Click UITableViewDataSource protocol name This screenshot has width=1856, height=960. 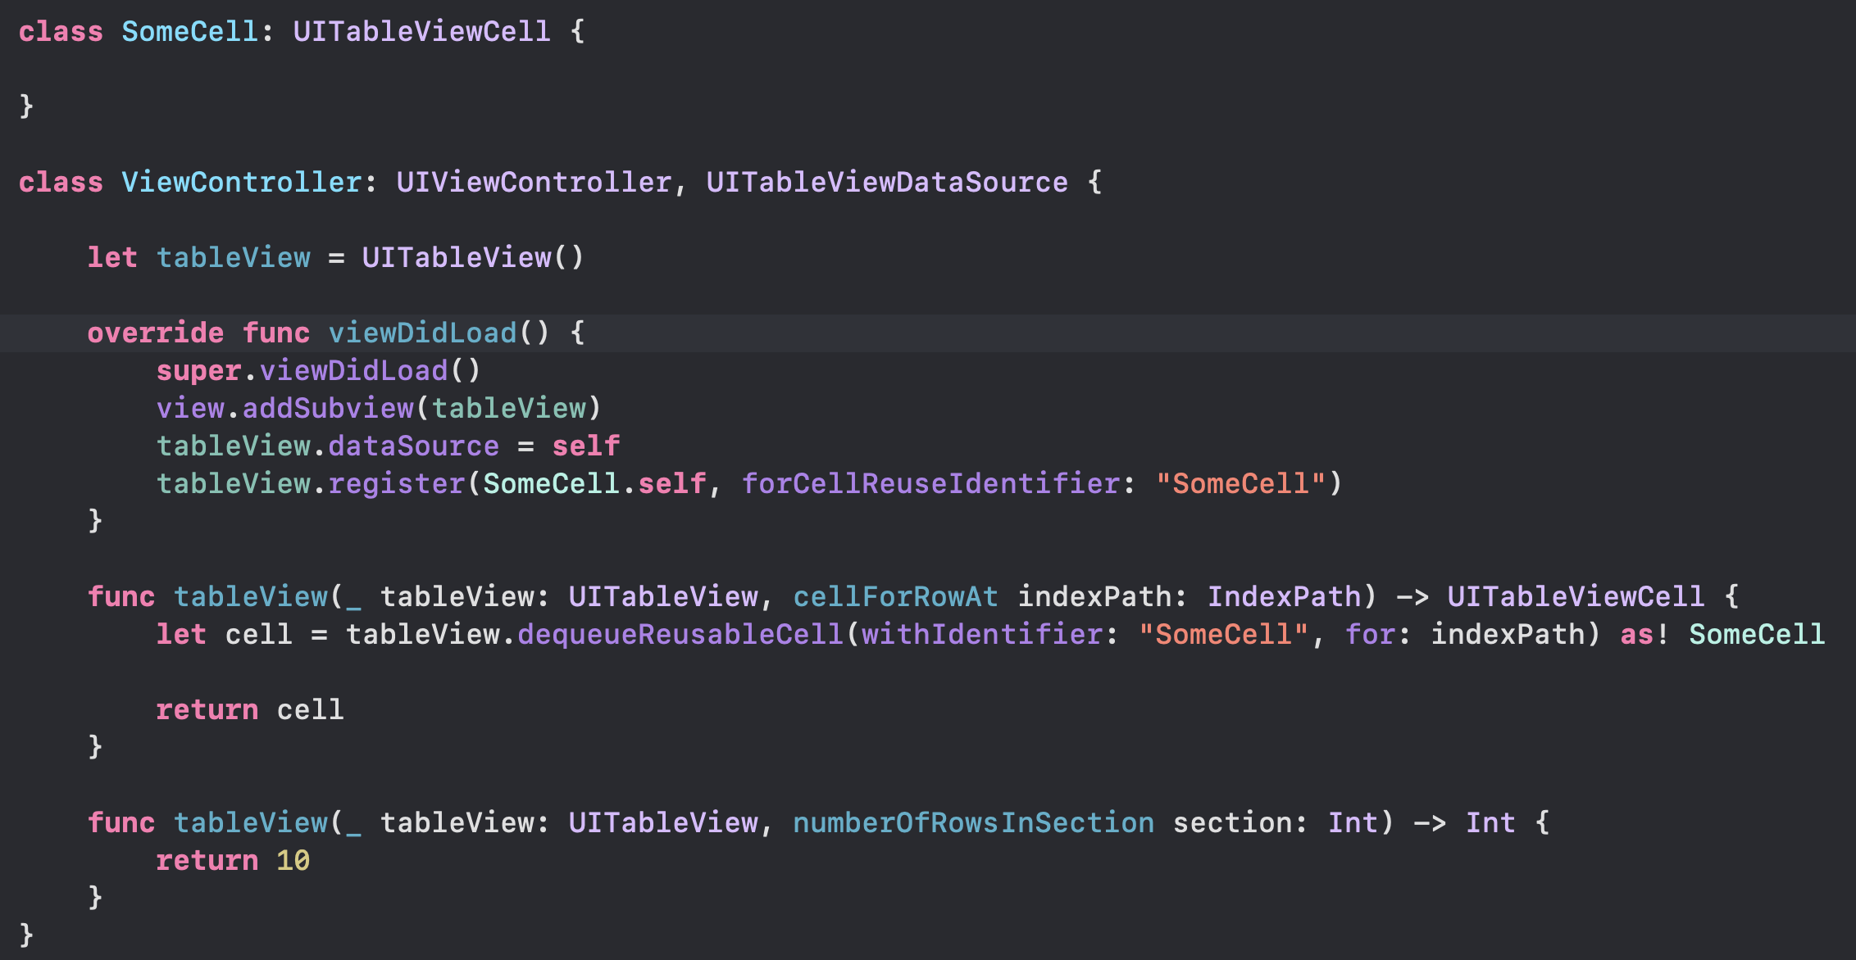(x=886, y=182)
